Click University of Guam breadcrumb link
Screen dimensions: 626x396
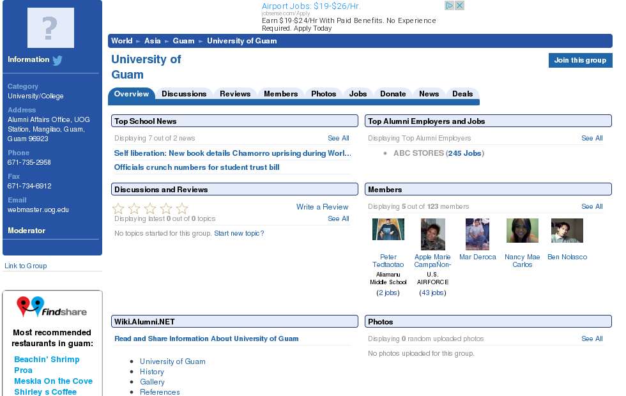tap(241, 41)
